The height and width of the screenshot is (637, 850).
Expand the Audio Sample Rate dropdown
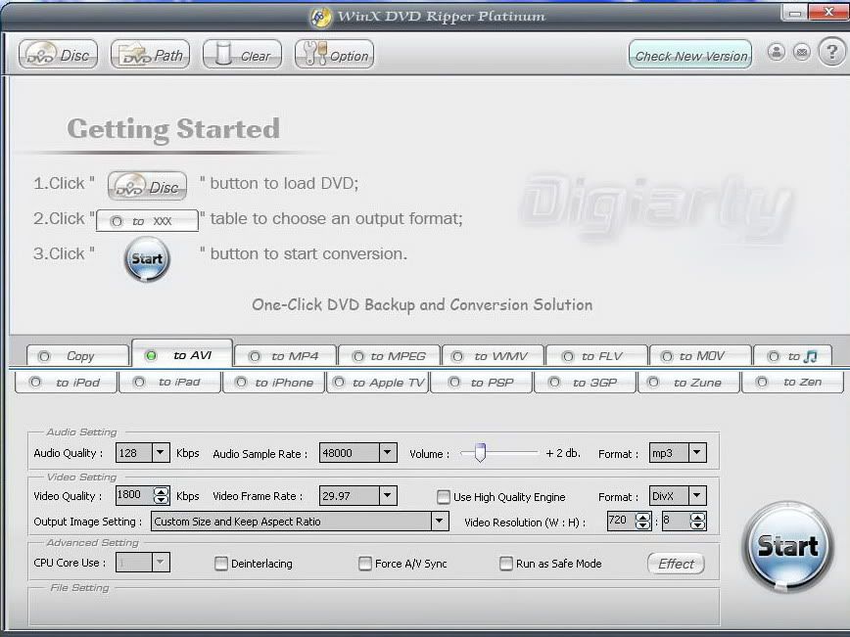coord(388,452)
